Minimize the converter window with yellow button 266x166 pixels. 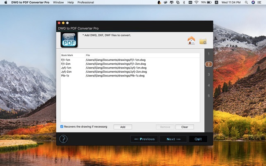[63, 23]
